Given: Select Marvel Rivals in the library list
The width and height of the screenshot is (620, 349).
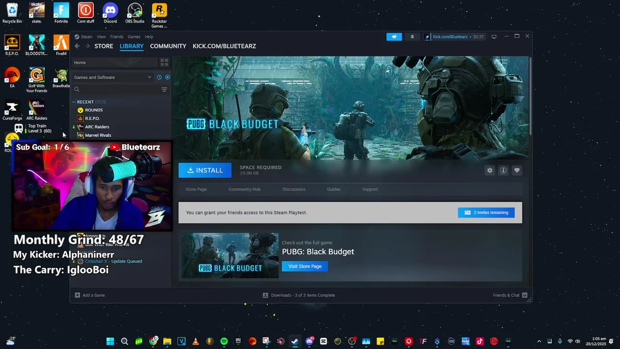Looking at the screenshot, I should coord(98,135).
